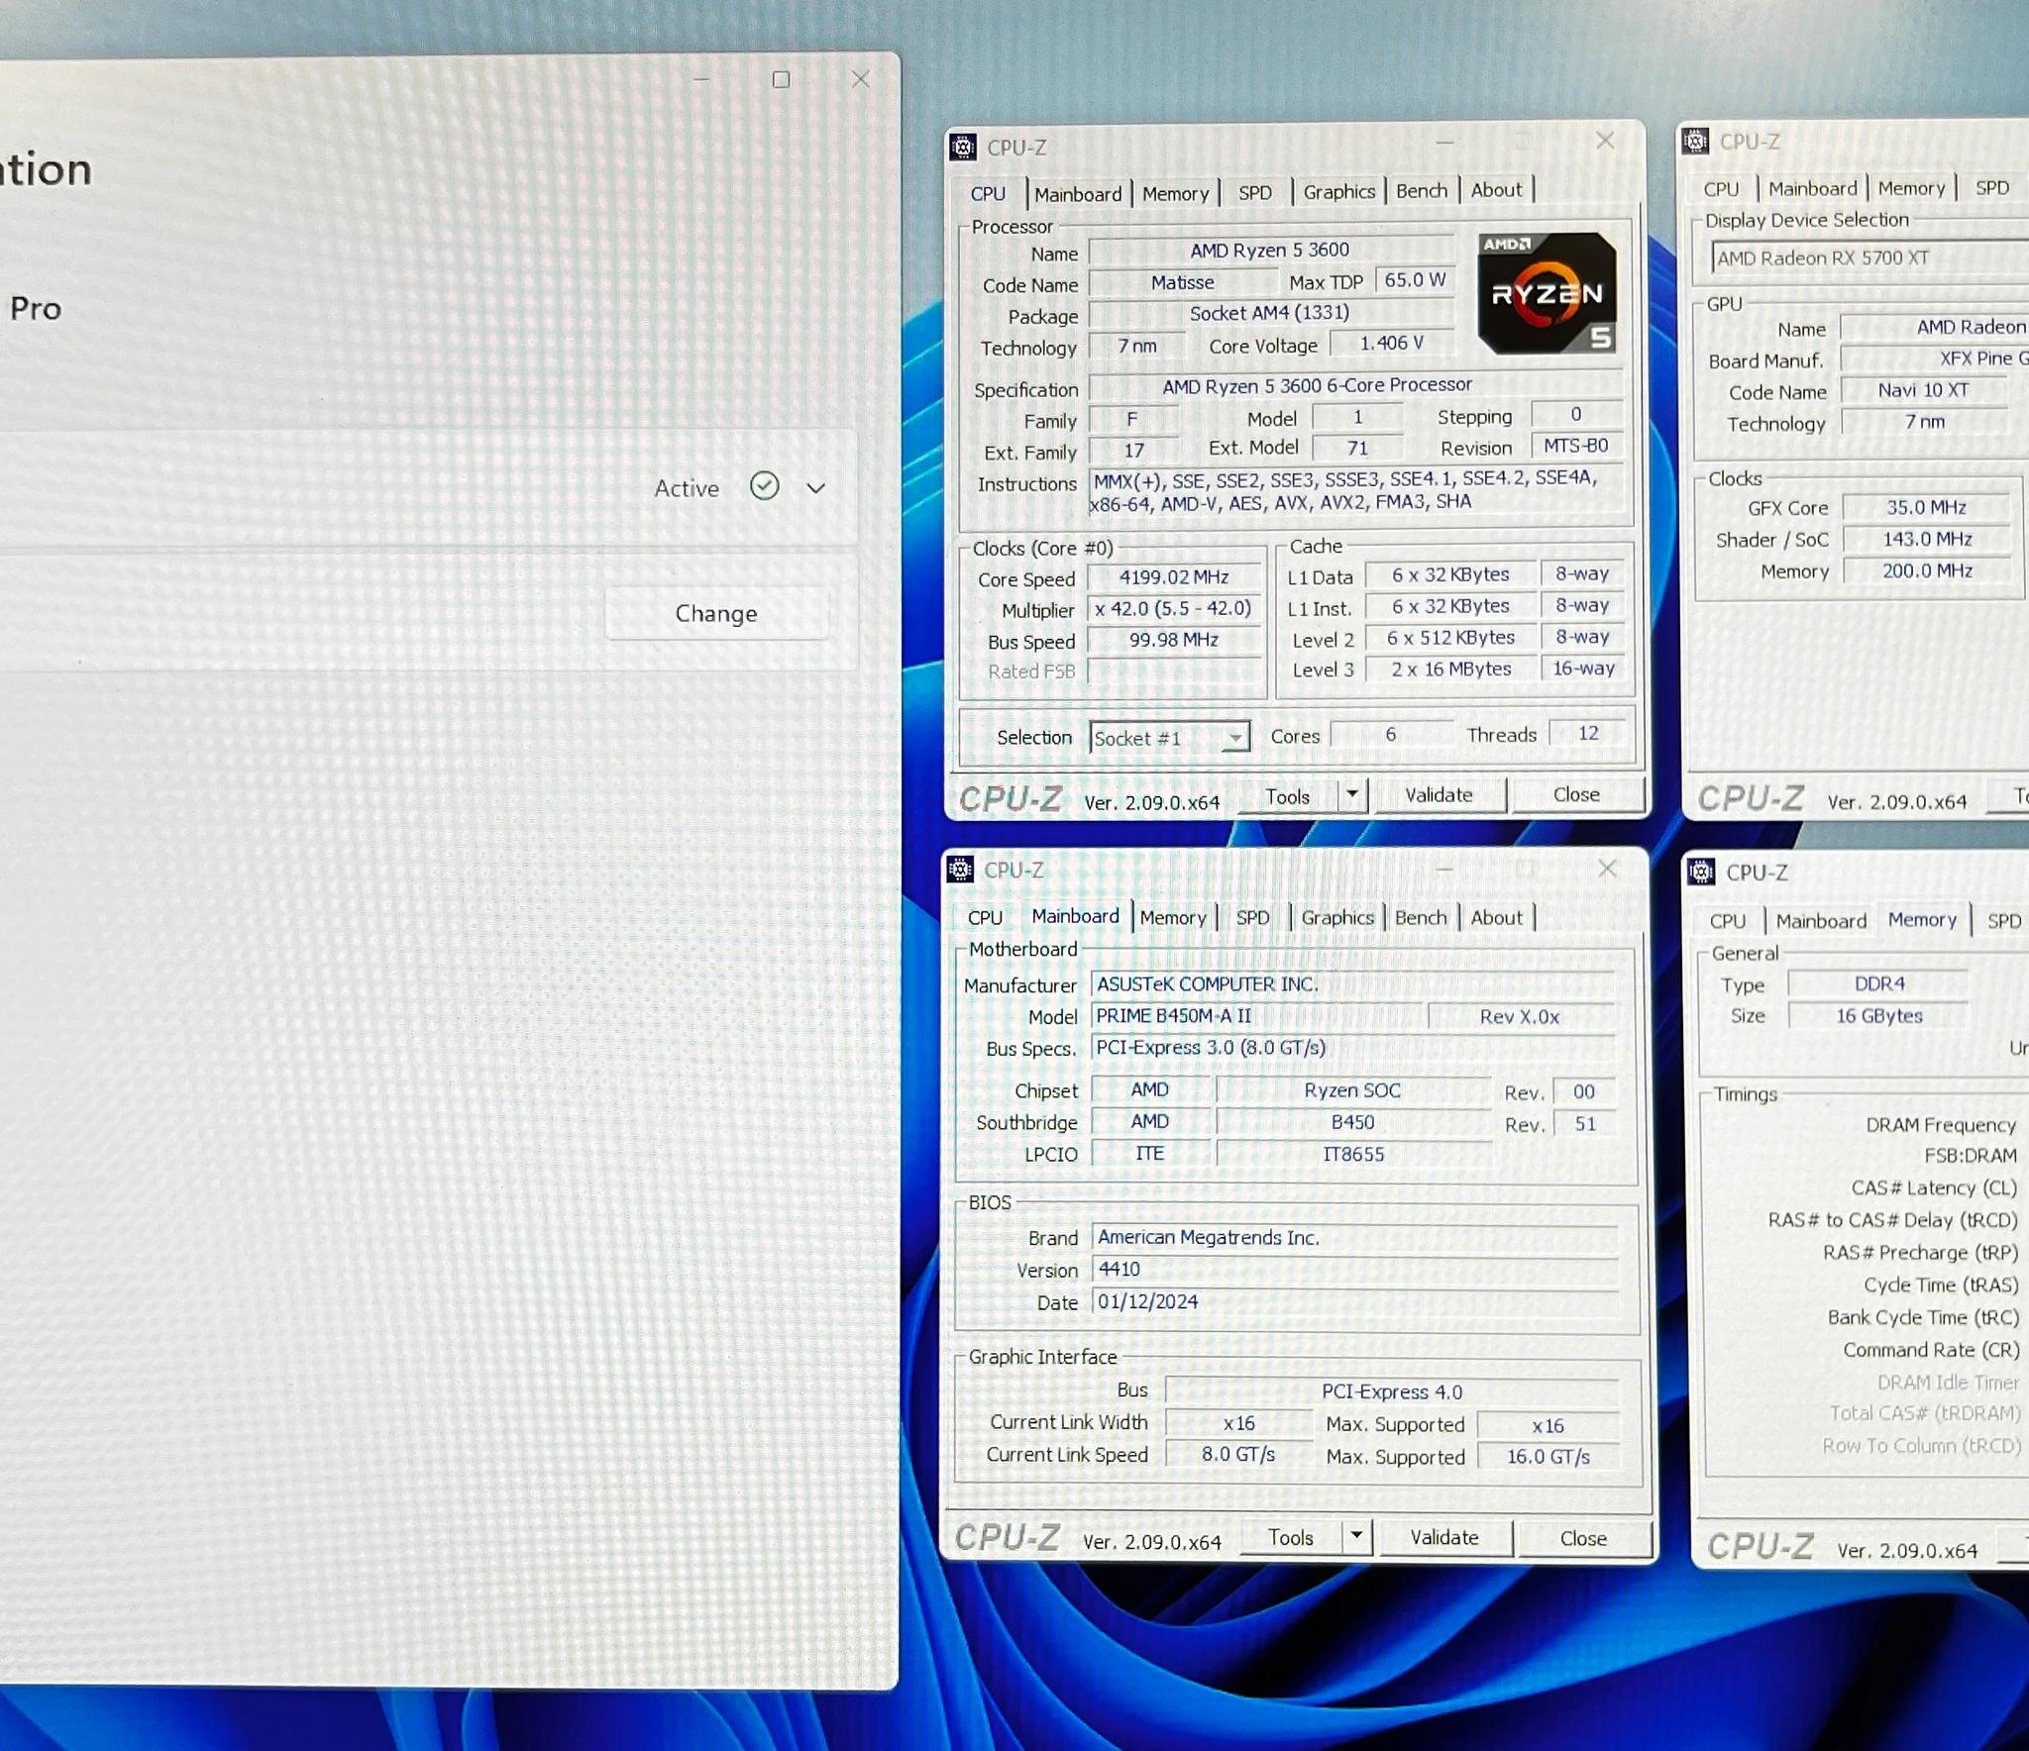Select the Memory tab in the bottom-right Memory window
The width and height of the screenshot is (2029, 1751).
click(x=1922, y=920)
